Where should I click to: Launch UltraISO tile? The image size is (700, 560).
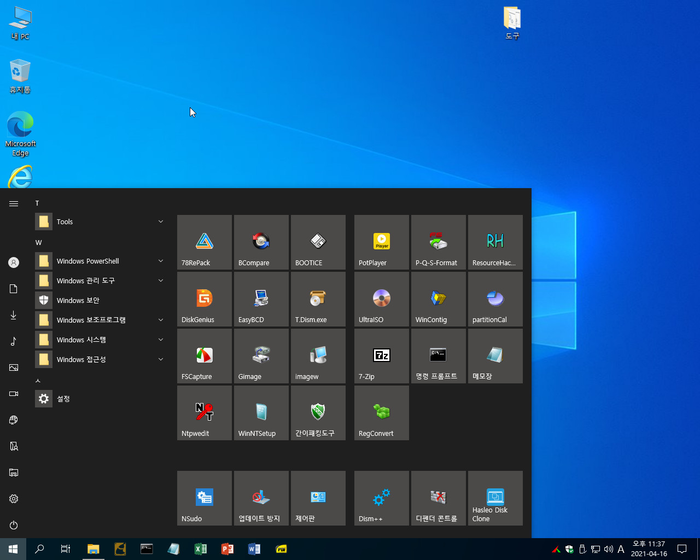[x=382, y=299]
